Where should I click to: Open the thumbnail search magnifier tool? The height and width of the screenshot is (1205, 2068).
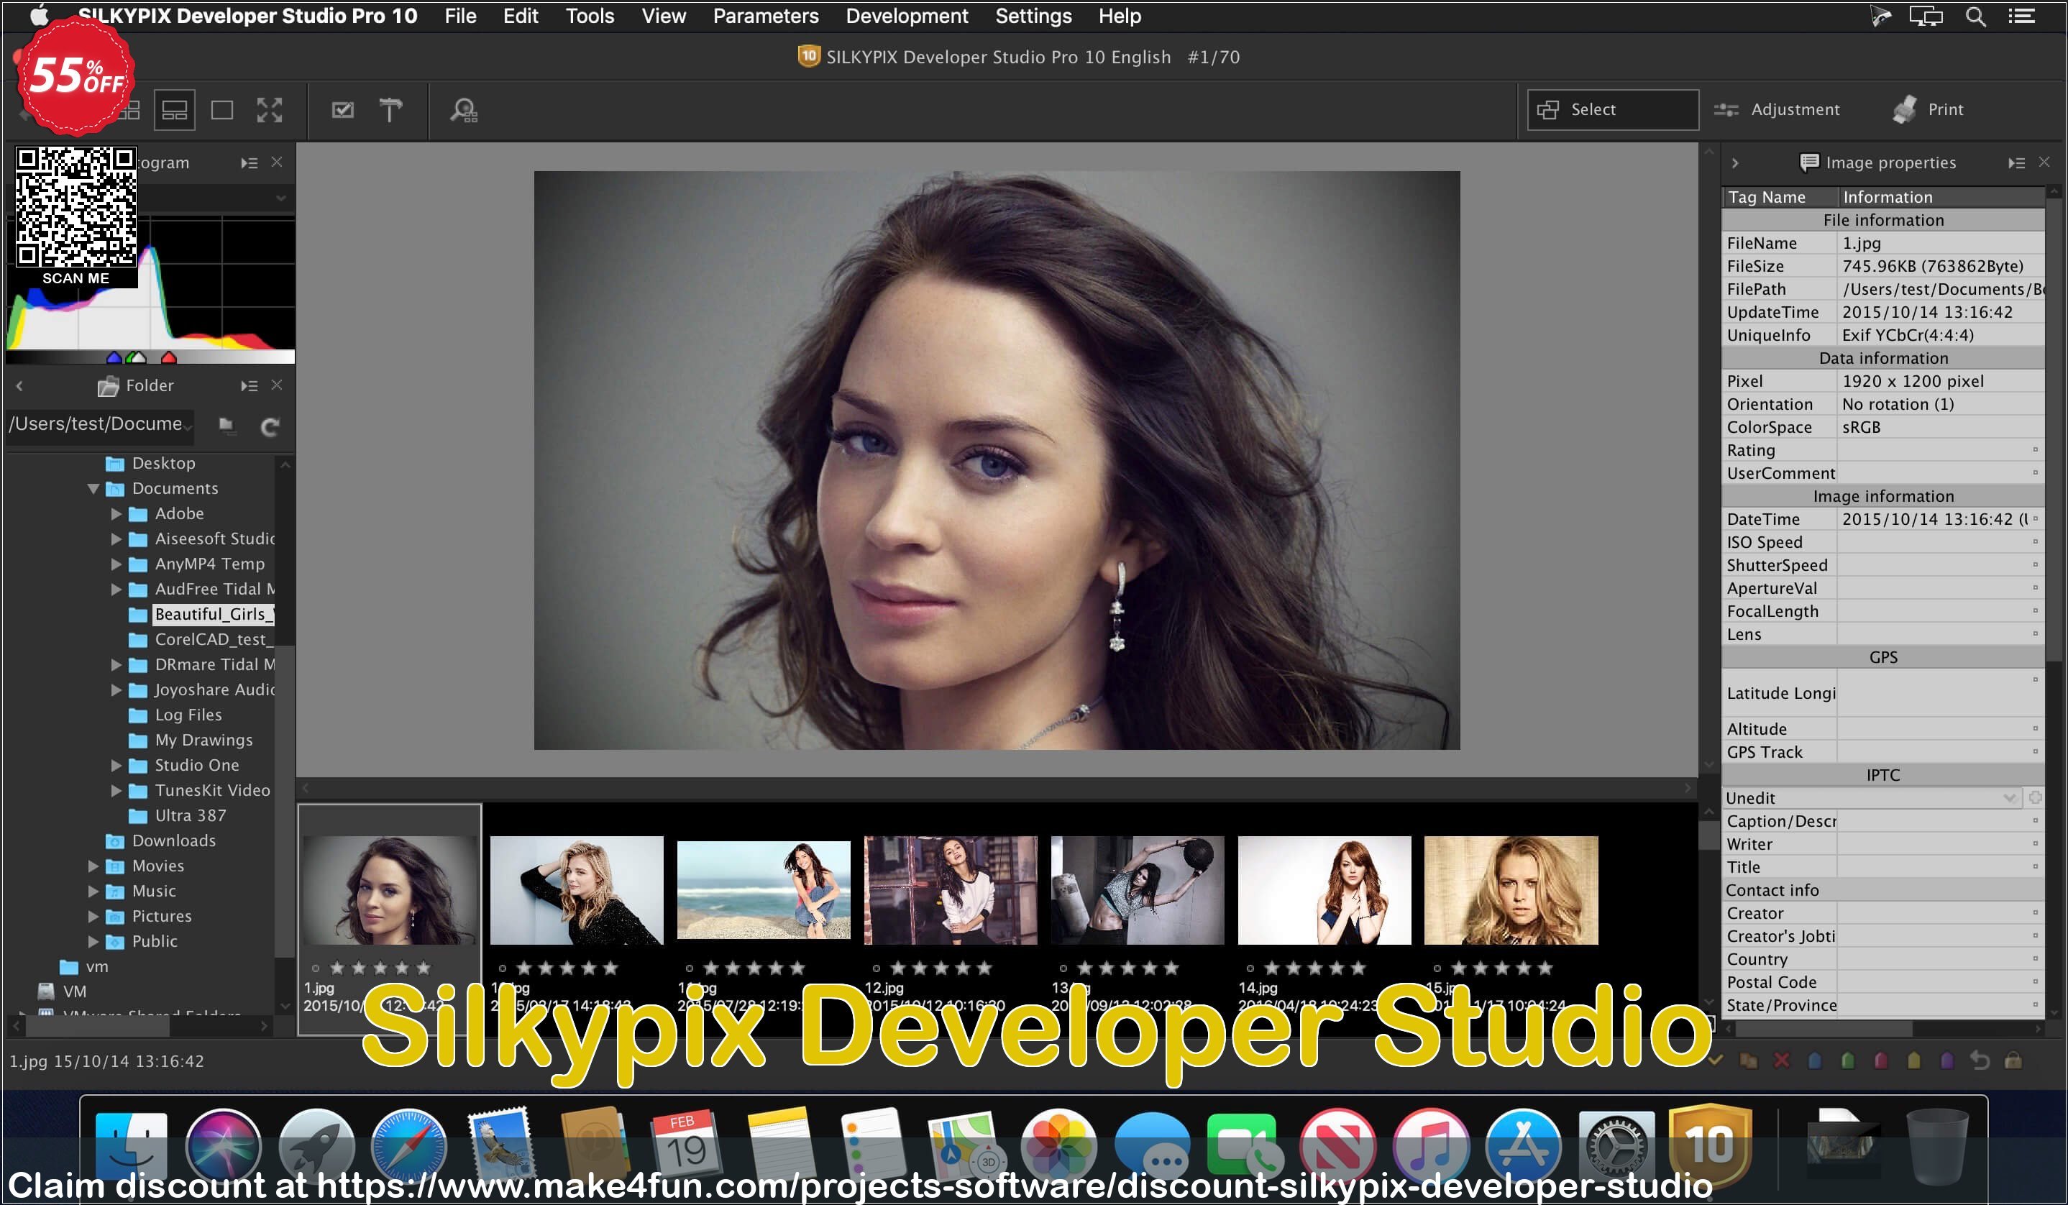click(x=465, y=110)
